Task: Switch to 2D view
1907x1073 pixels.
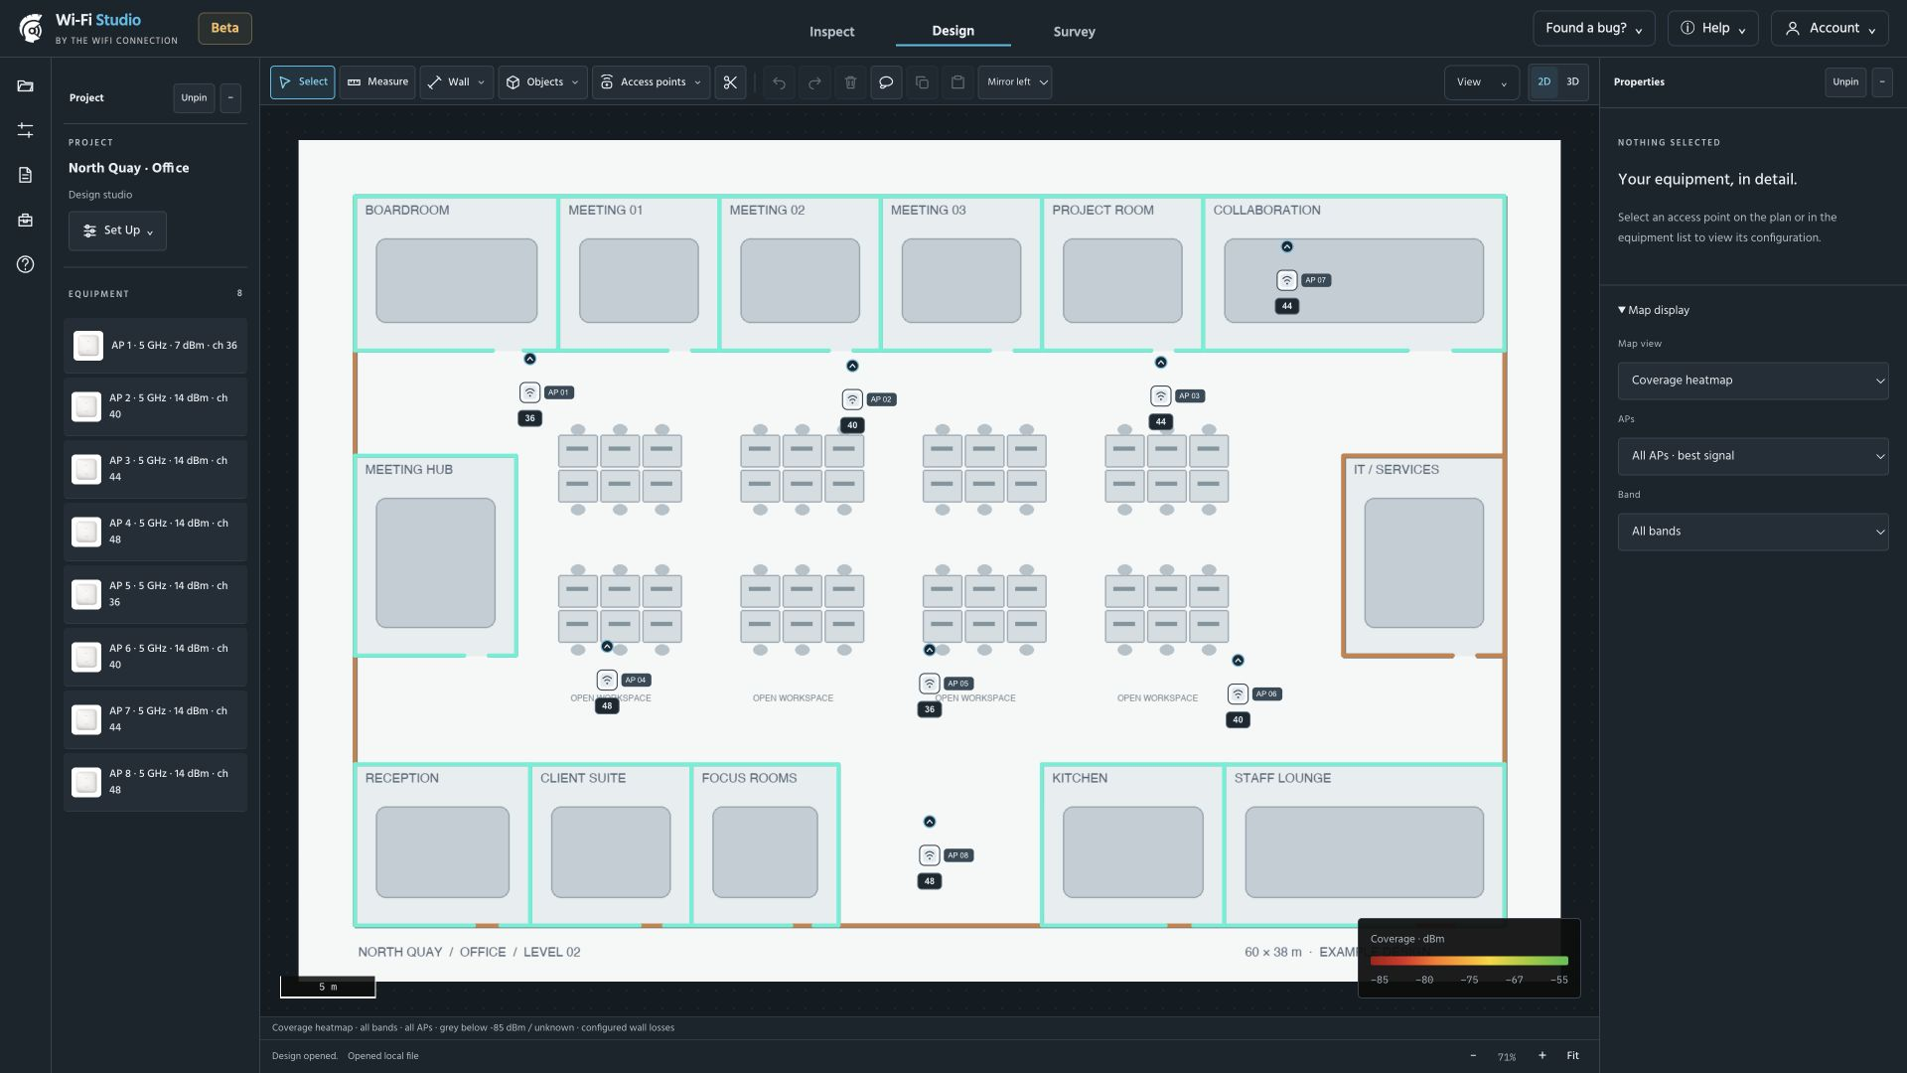Action: pos(1543,82)
